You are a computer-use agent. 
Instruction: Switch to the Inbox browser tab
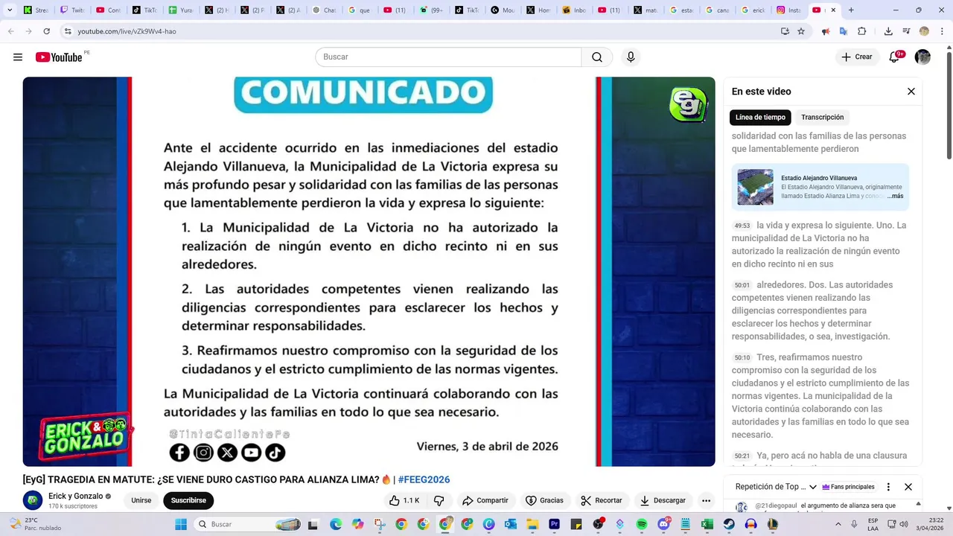pos(574,10)
